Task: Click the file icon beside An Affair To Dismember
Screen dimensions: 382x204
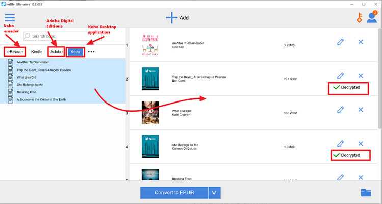Action: click(x=11, y=62)
